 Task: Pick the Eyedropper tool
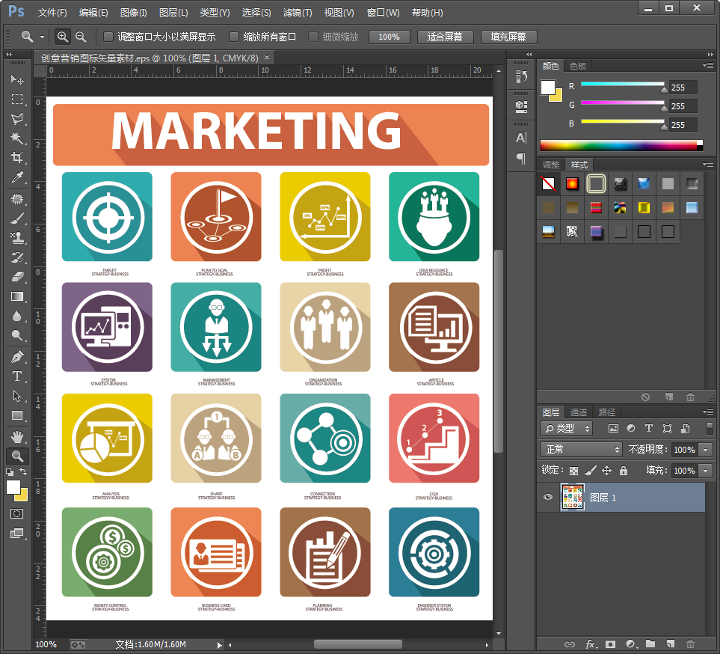click(x=16, y=177)
